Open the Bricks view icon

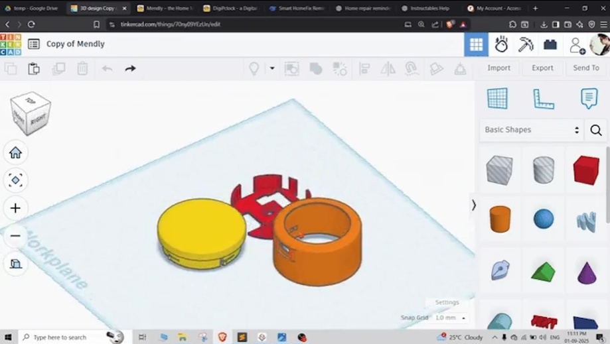[550, 44]
